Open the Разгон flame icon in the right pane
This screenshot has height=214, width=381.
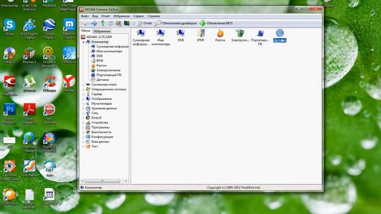coord(220,36)
